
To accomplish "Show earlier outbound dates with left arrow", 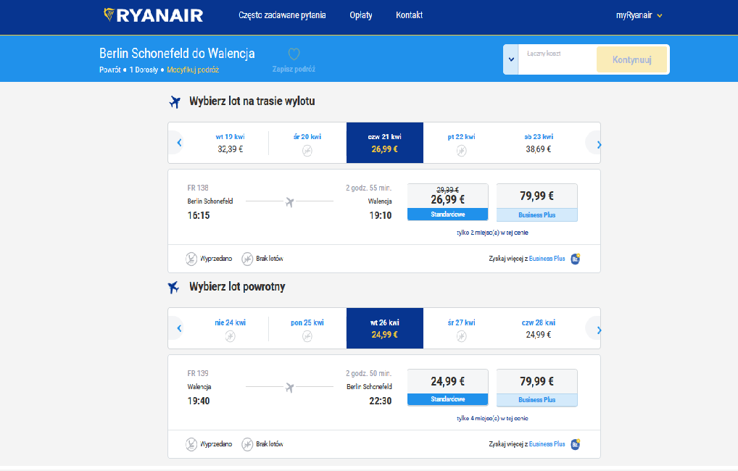I will click(179, 143).
